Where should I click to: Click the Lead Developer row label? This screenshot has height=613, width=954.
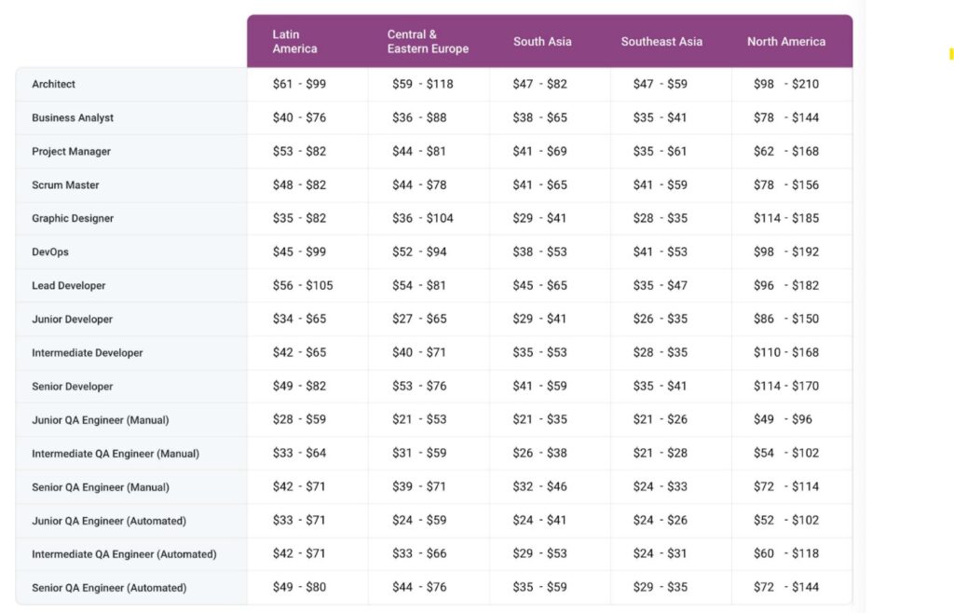(x=69, y=286)
